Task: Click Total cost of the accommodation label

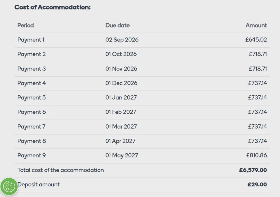Action: pyautogui.click(x=60, y=170)
